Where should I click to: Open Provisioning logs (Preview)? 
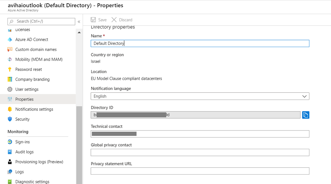39,162
